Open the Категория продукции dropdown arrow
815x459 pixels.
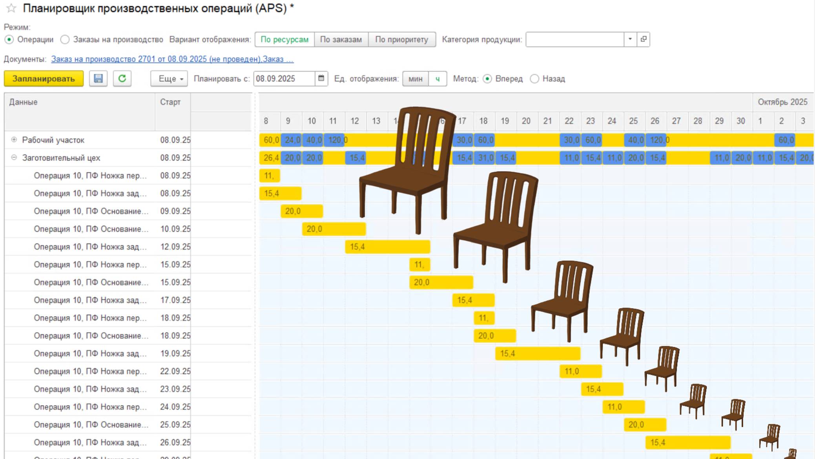[630, 39]
